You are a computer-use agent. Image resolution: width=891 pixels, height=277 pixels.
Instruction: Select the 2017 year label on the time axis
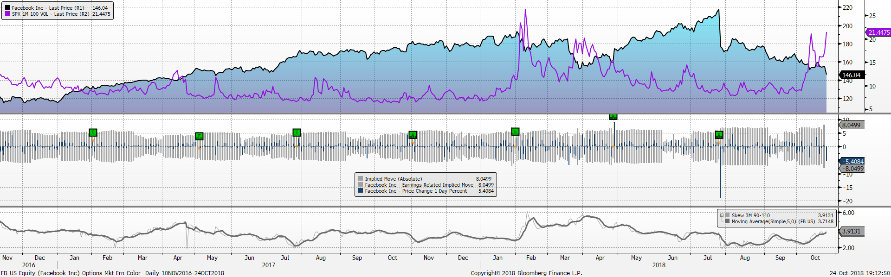269,265
